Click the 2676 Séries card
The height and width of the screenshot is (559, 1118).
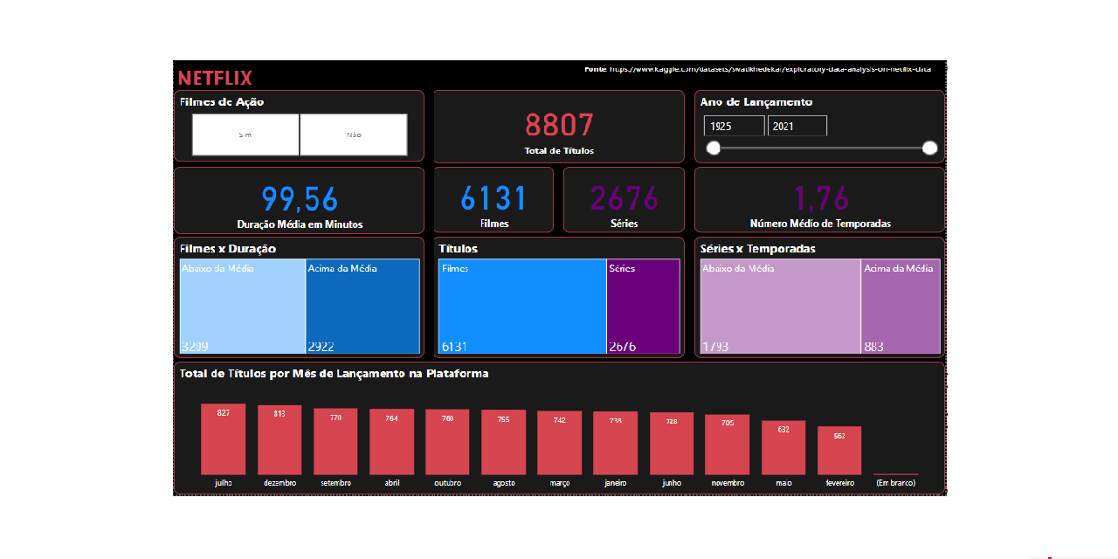(x=623, y=199)
